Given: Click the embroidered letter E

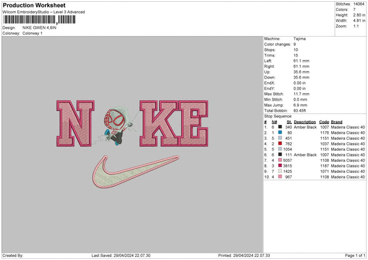Looking at the screenshot, I should [193, 123].
